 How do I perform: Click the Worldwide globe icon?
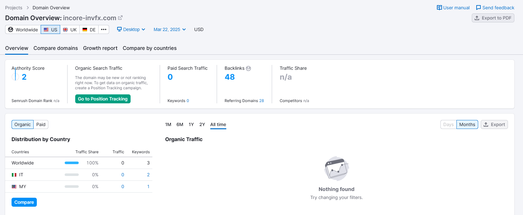click(11, 29)
